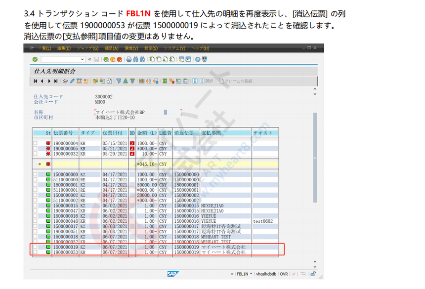Tick checkbox for document 5110000000

coord(35,179)
